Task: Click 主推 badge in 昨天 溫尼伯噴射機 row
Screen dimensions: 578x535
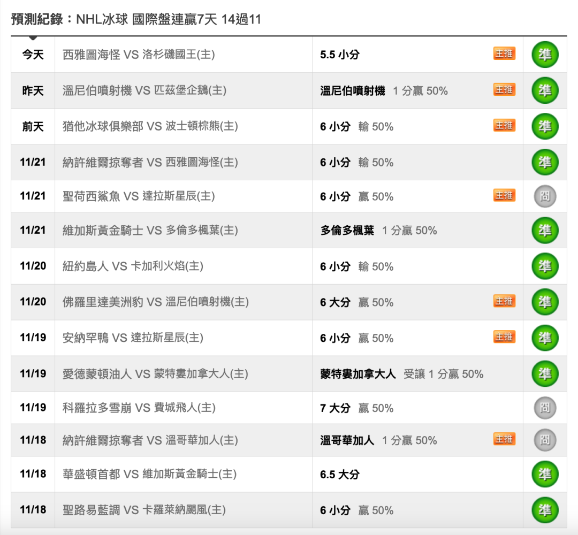Action: pyautogui.click(x=504, y=89)
